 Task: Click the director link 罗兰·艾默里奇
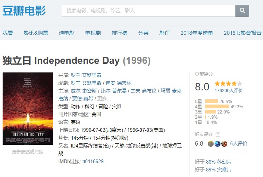tap(86, 75)
